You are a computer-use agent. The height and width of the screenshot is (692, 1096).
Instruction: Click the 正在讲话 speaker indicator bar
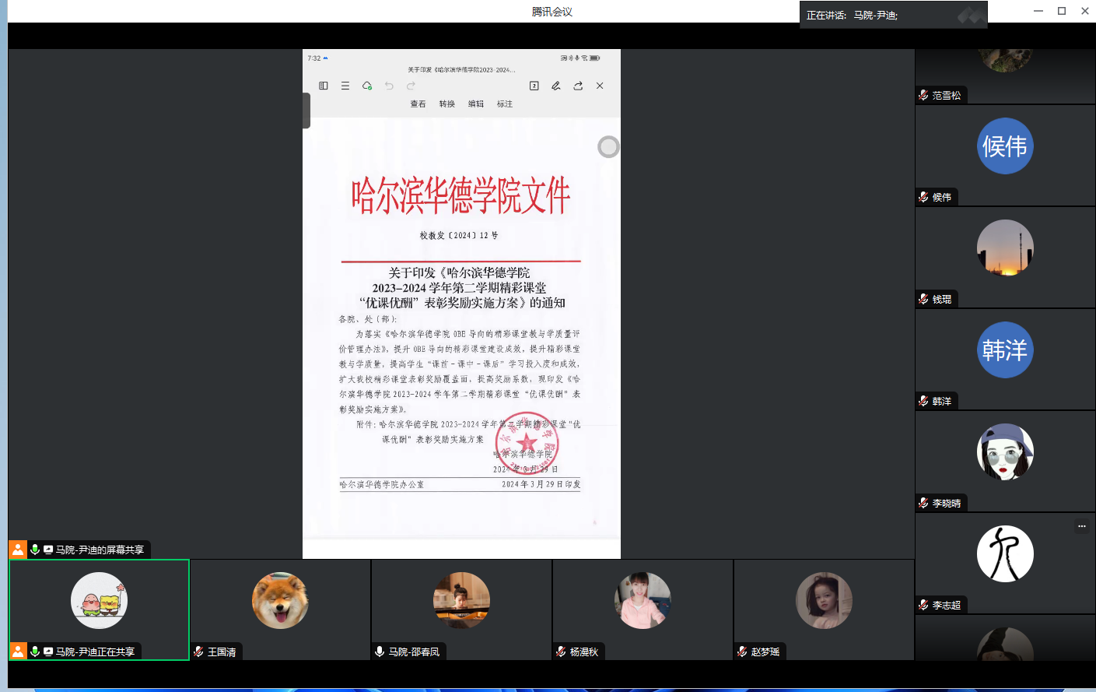point(893,15)
